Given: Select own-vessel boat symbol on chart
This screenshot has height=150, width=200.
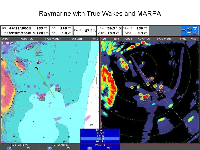Looking at the screenshot, I should (x=37, y=68).
